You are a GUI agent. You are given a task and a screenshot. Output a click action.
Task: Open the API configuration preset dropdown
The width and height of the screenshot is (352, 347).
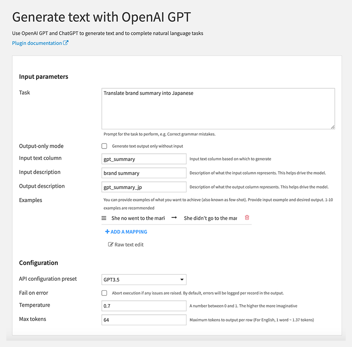pyautogui.click(x=144, y=279)
